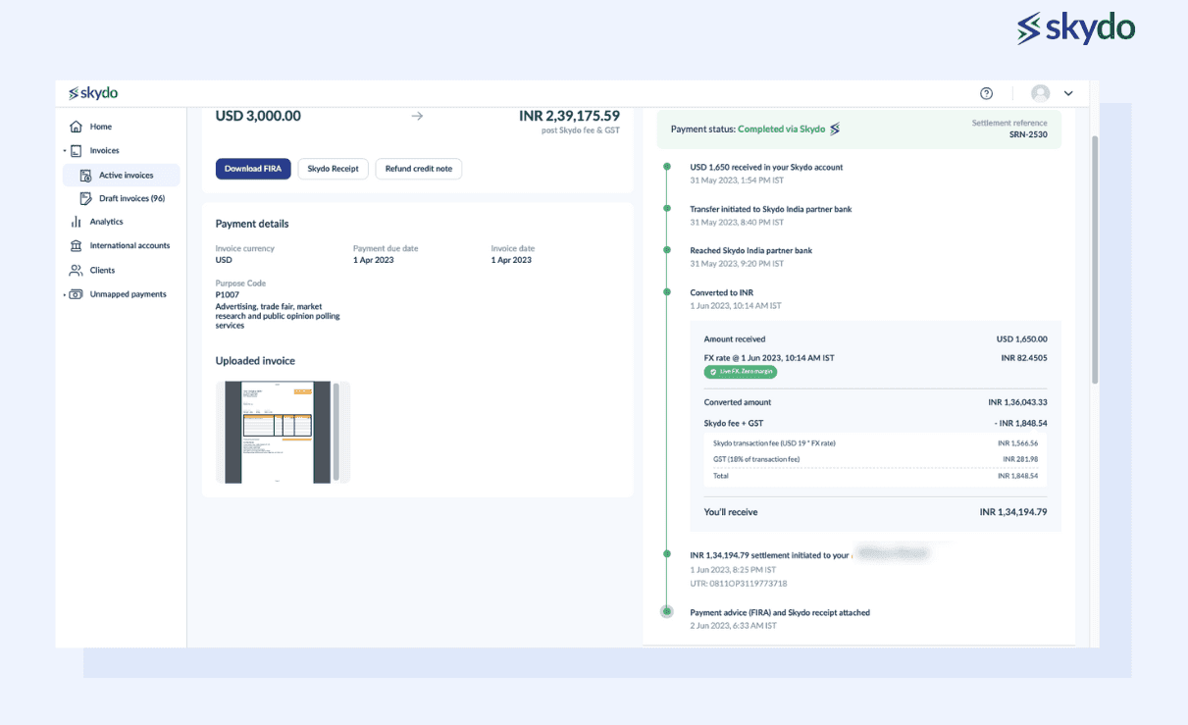The height and width of the screenshot is (725, 1188).
Task: Click the Draft invoices icon
Action: [x=86, y=198]
